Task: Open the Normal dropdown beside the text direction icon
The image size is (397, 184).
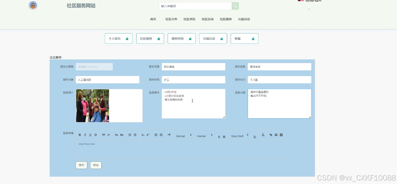Action: pos(184,136)
